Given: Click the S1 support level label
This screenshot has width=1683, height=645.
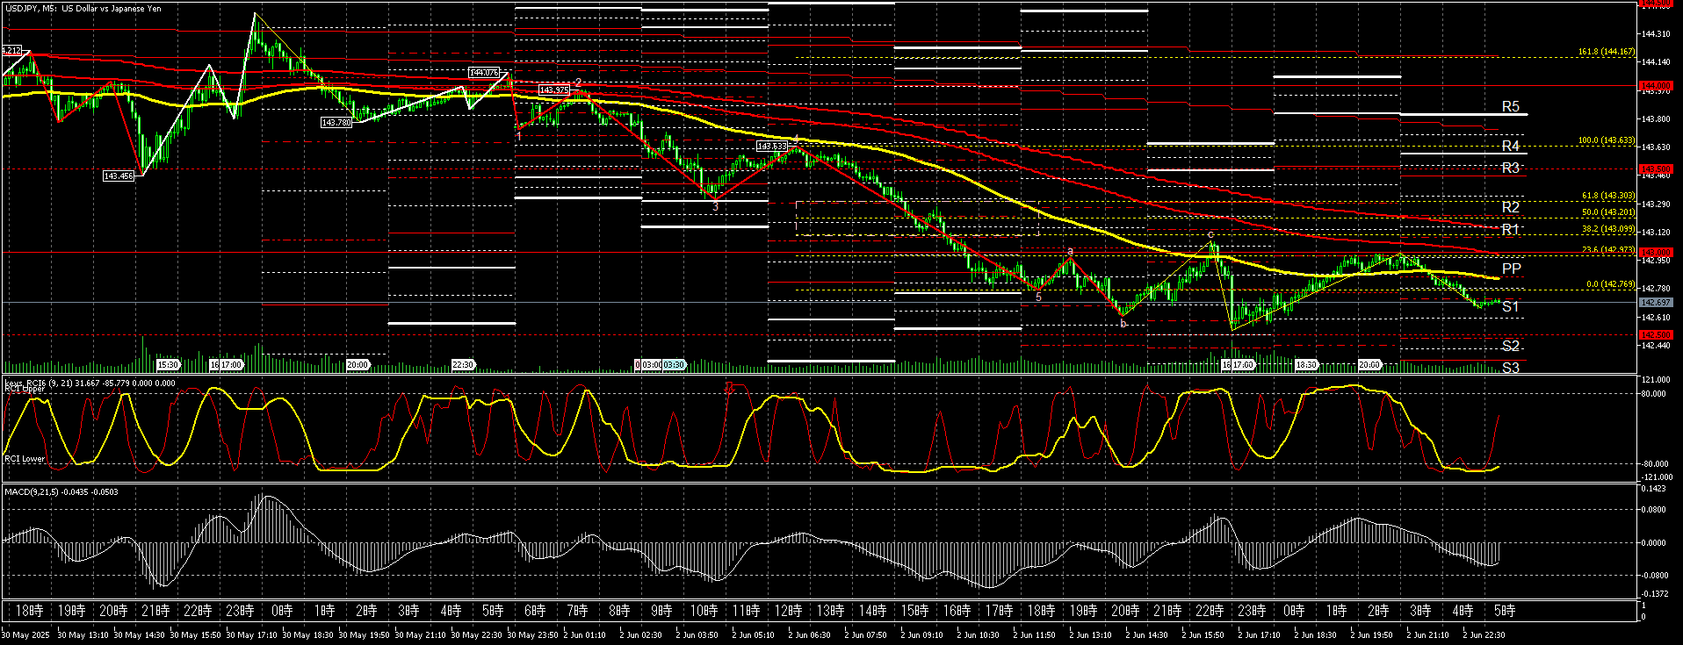Looking at the screenshot, I should point(1510,307).
